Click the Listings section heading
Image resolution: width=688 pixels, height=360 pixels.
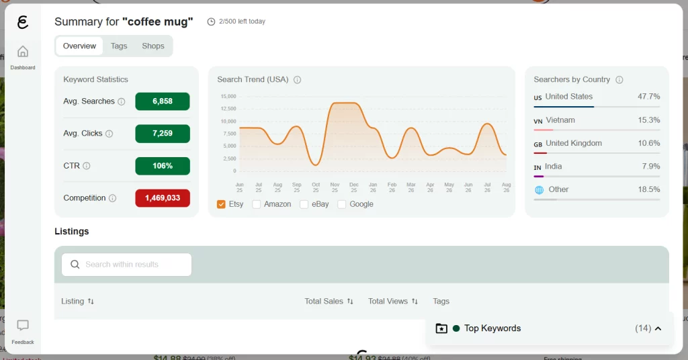pyautogui.click(x=71, y=232)
